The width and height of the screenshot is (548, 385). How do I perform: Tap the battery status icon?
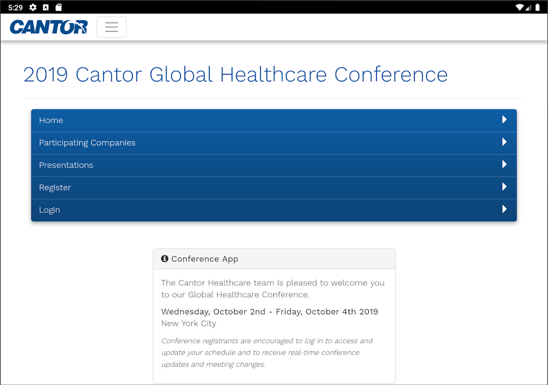tap(537, 7)
